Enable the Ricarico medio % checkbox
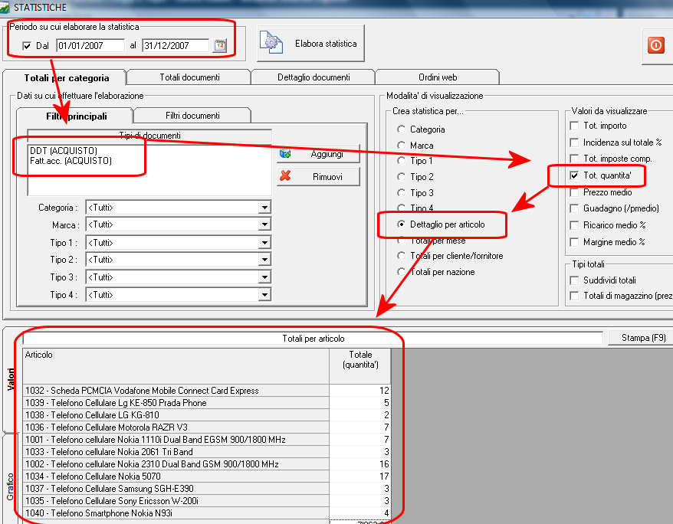The width and height of the screenshot is (673, 524). coord(574,225)
